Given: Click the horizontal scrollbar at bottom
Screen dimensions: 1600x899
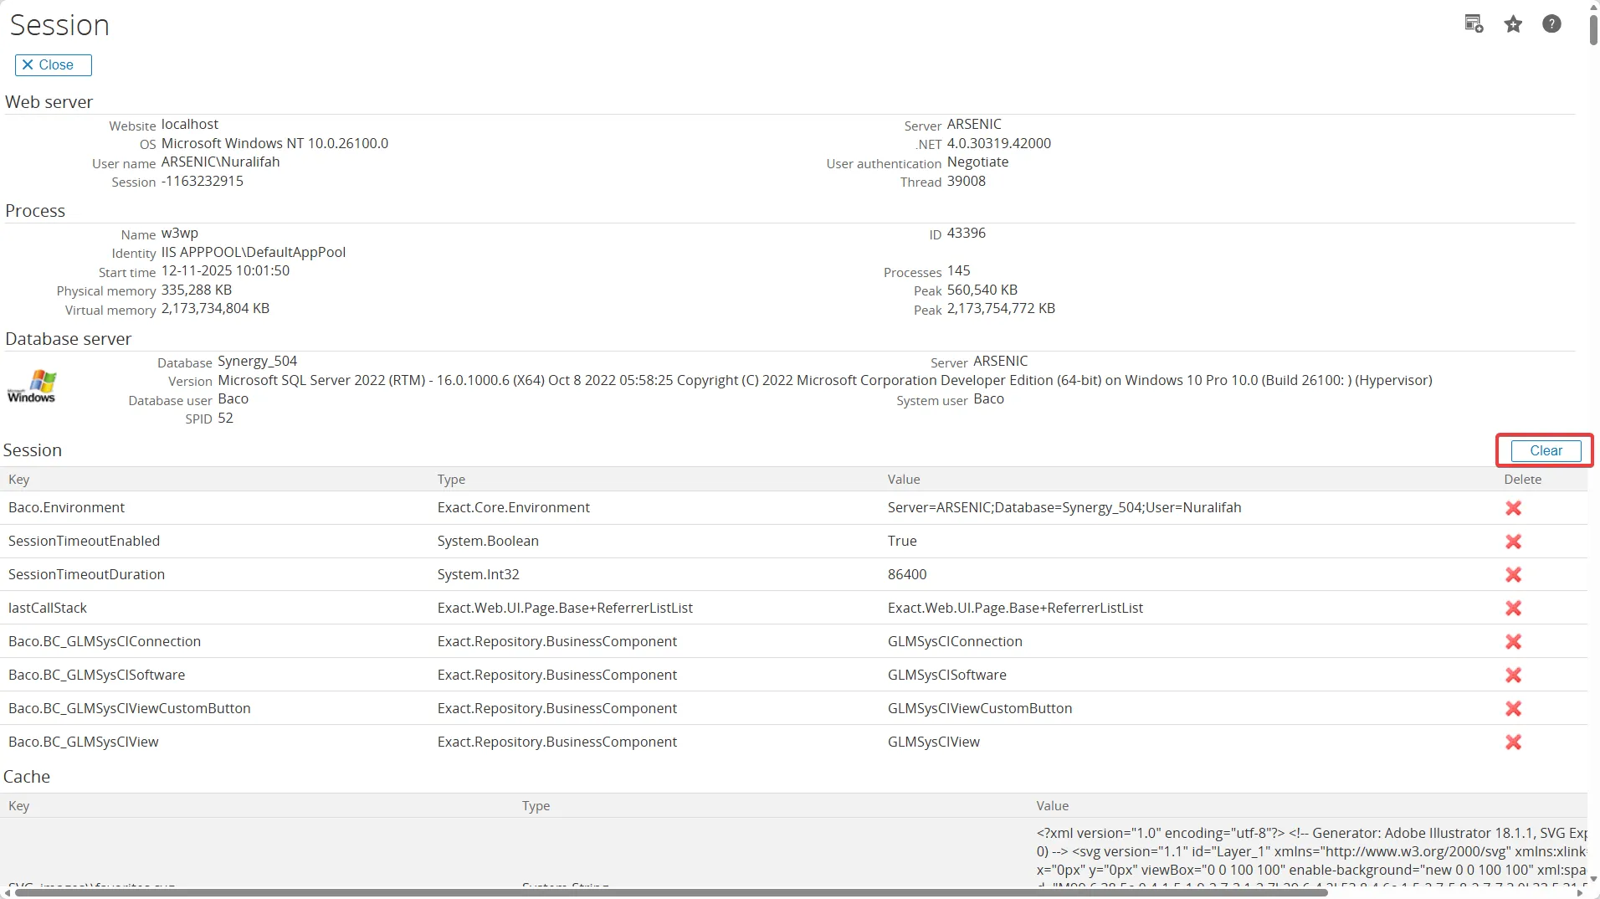Looking at the screenshot, I should click(x=671, y=893).
